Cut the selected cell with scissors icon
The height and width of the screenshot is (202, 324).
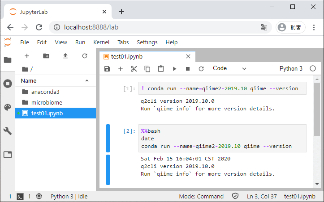pos(134,69)
